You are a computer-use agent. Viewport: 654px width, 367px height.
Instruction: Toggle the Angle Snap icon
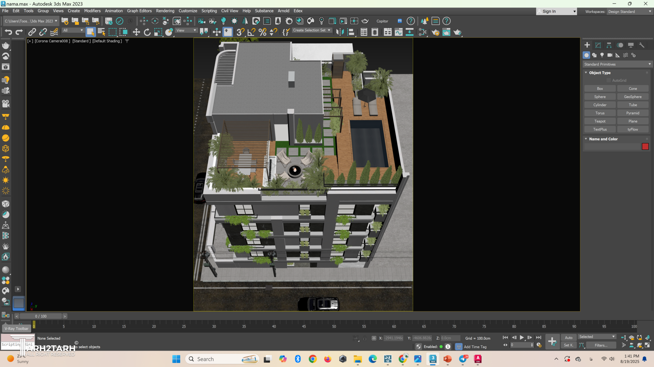(x=251, y=32)
